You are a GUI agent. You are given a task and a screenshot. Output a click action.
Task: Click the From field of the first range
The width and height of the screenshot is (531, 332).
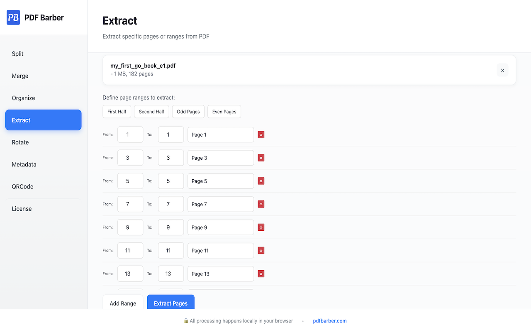(130, 134)
